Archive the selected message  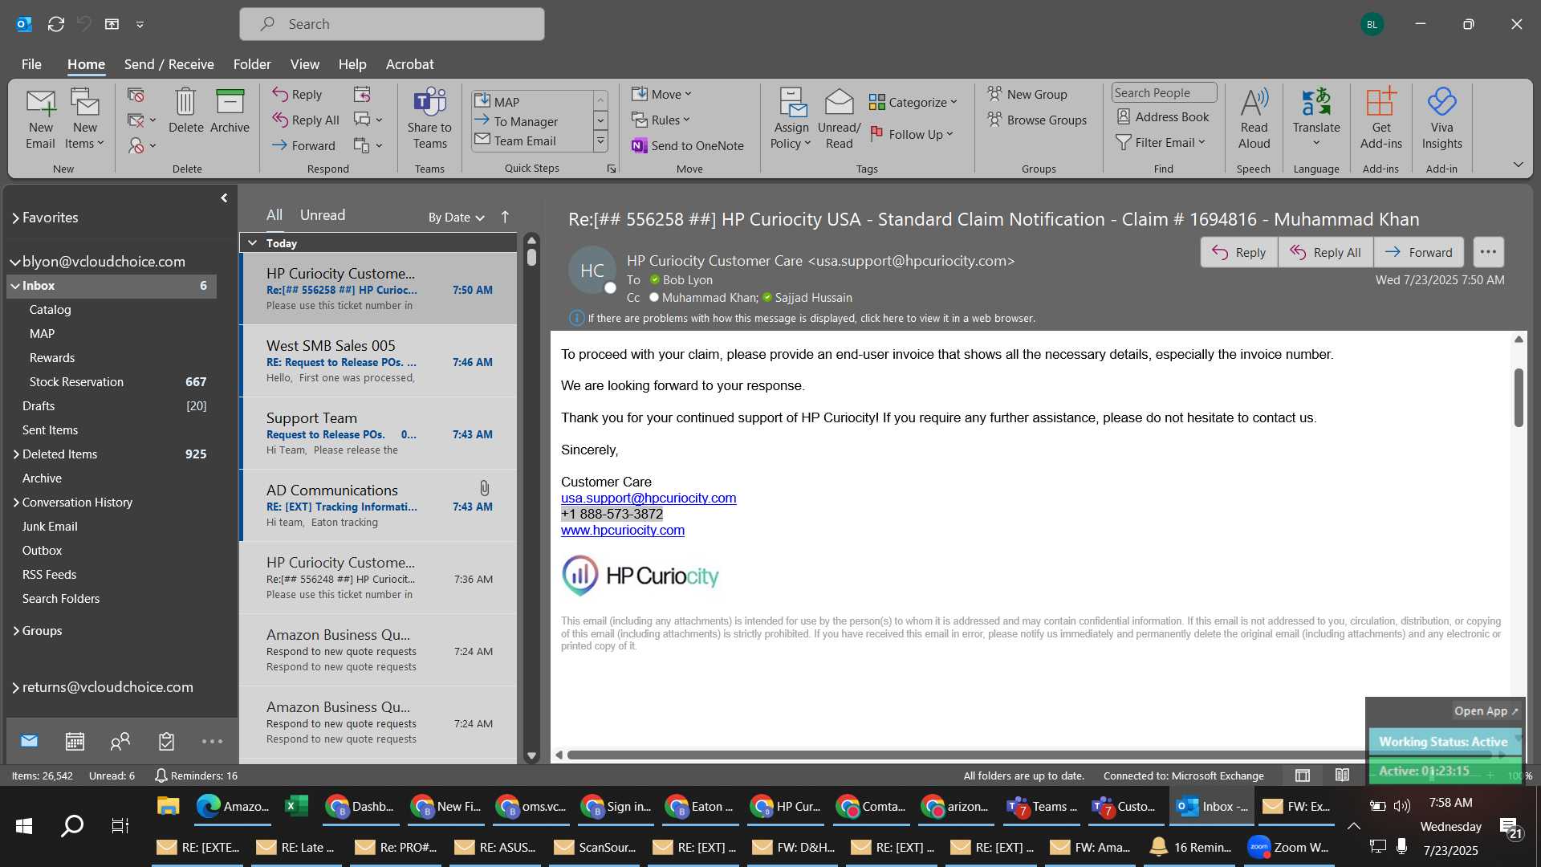pos(230,111)
